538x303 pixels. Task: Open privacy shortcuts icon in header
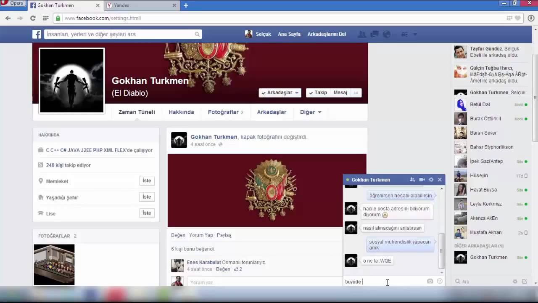click(x=405, y=35)
